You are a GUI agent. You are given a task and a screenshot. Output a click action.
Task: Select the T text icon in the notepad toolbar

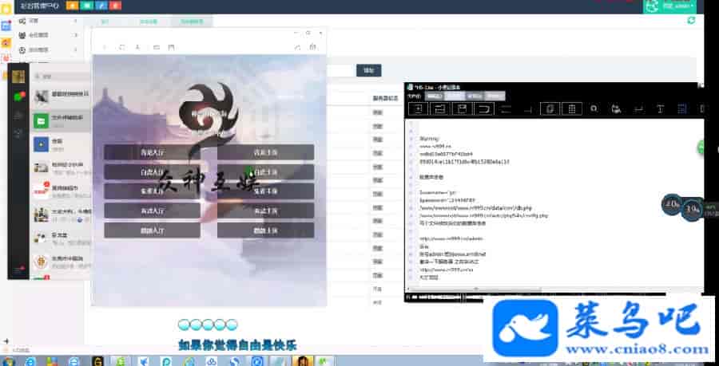pos(660,108)
